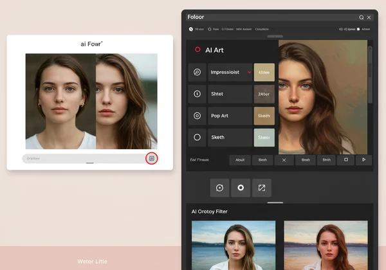Image resolution: width=386 pixels, height=270 pixels.
Task: Click the first round icon in Foloor toolbar
Action: coord(191,29)
